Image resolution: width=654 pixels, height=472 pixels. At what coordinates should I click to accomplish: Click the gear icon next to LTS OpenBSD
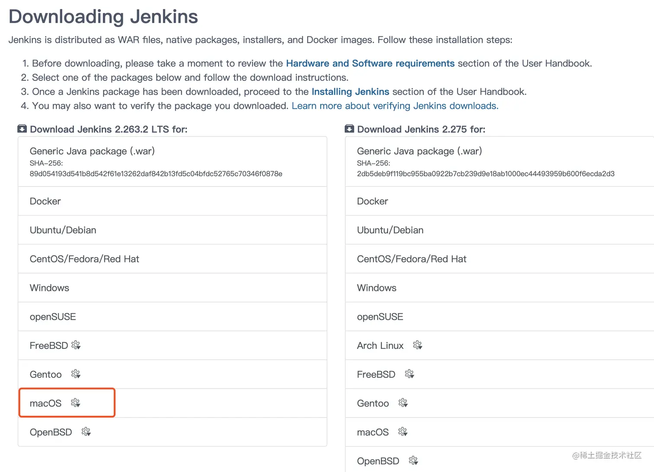click(86, 431)
